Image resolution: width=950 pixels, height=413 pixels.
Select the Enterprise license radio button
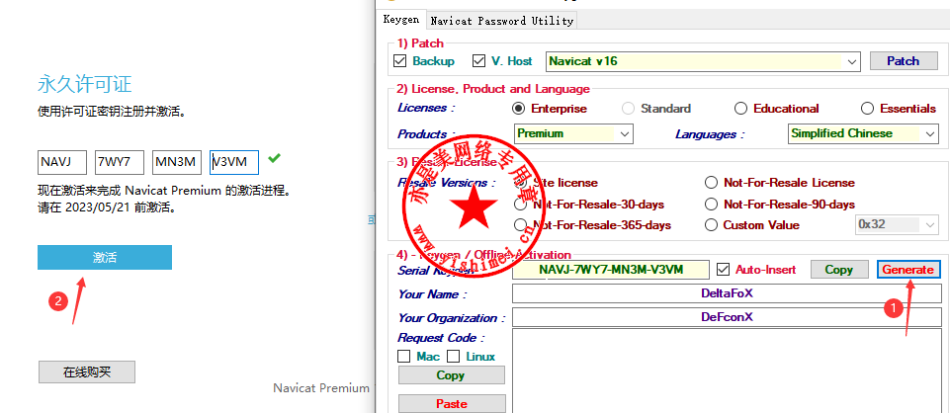[x=518, y=109]
